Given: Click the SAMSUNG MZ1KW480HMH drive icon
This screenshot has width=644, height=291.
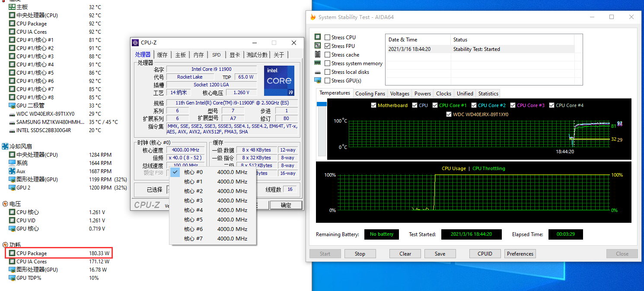Looking at the screenshot, I should coord(12,122).
